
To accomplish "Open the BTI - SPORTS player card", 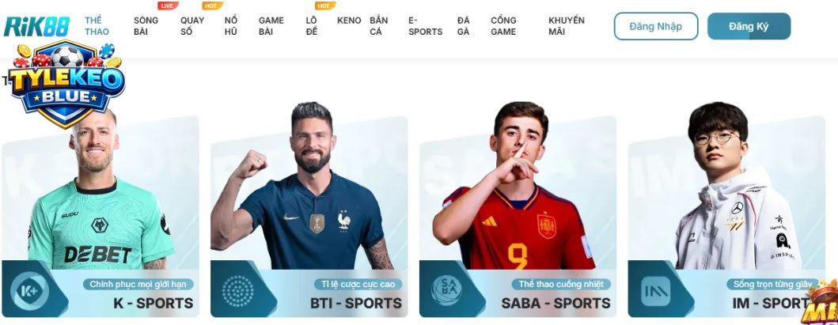I will pyautogui.click(x=309, y=211).
